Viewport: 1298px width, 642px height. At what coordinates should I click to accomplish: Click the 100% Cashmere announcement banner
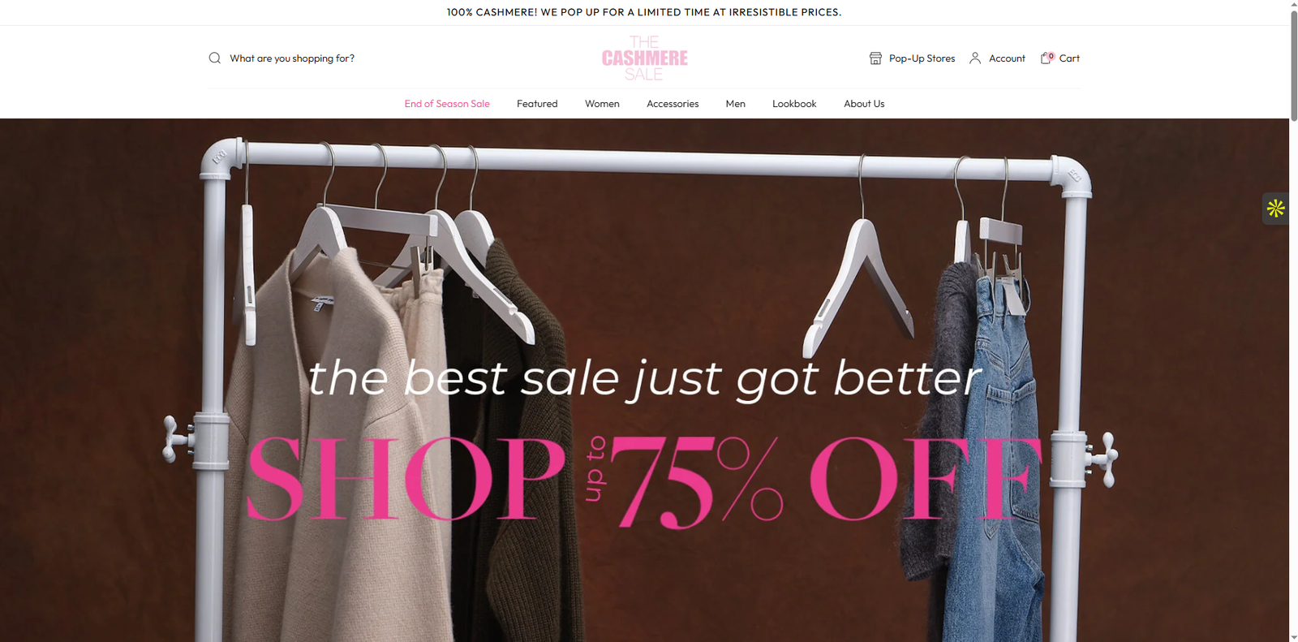(x=644, y=12)
